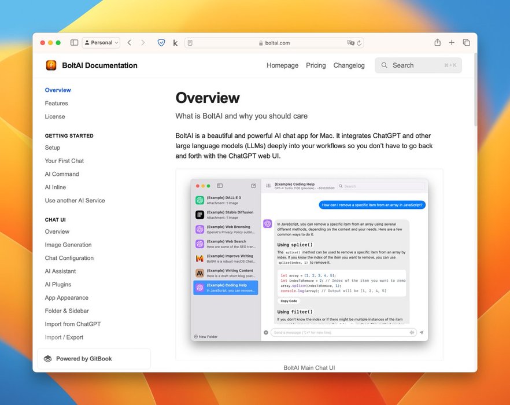Image resolution: width=510 pixels, height=405 pixels.
Task: Open the Import / Export page
Action: 64,337
